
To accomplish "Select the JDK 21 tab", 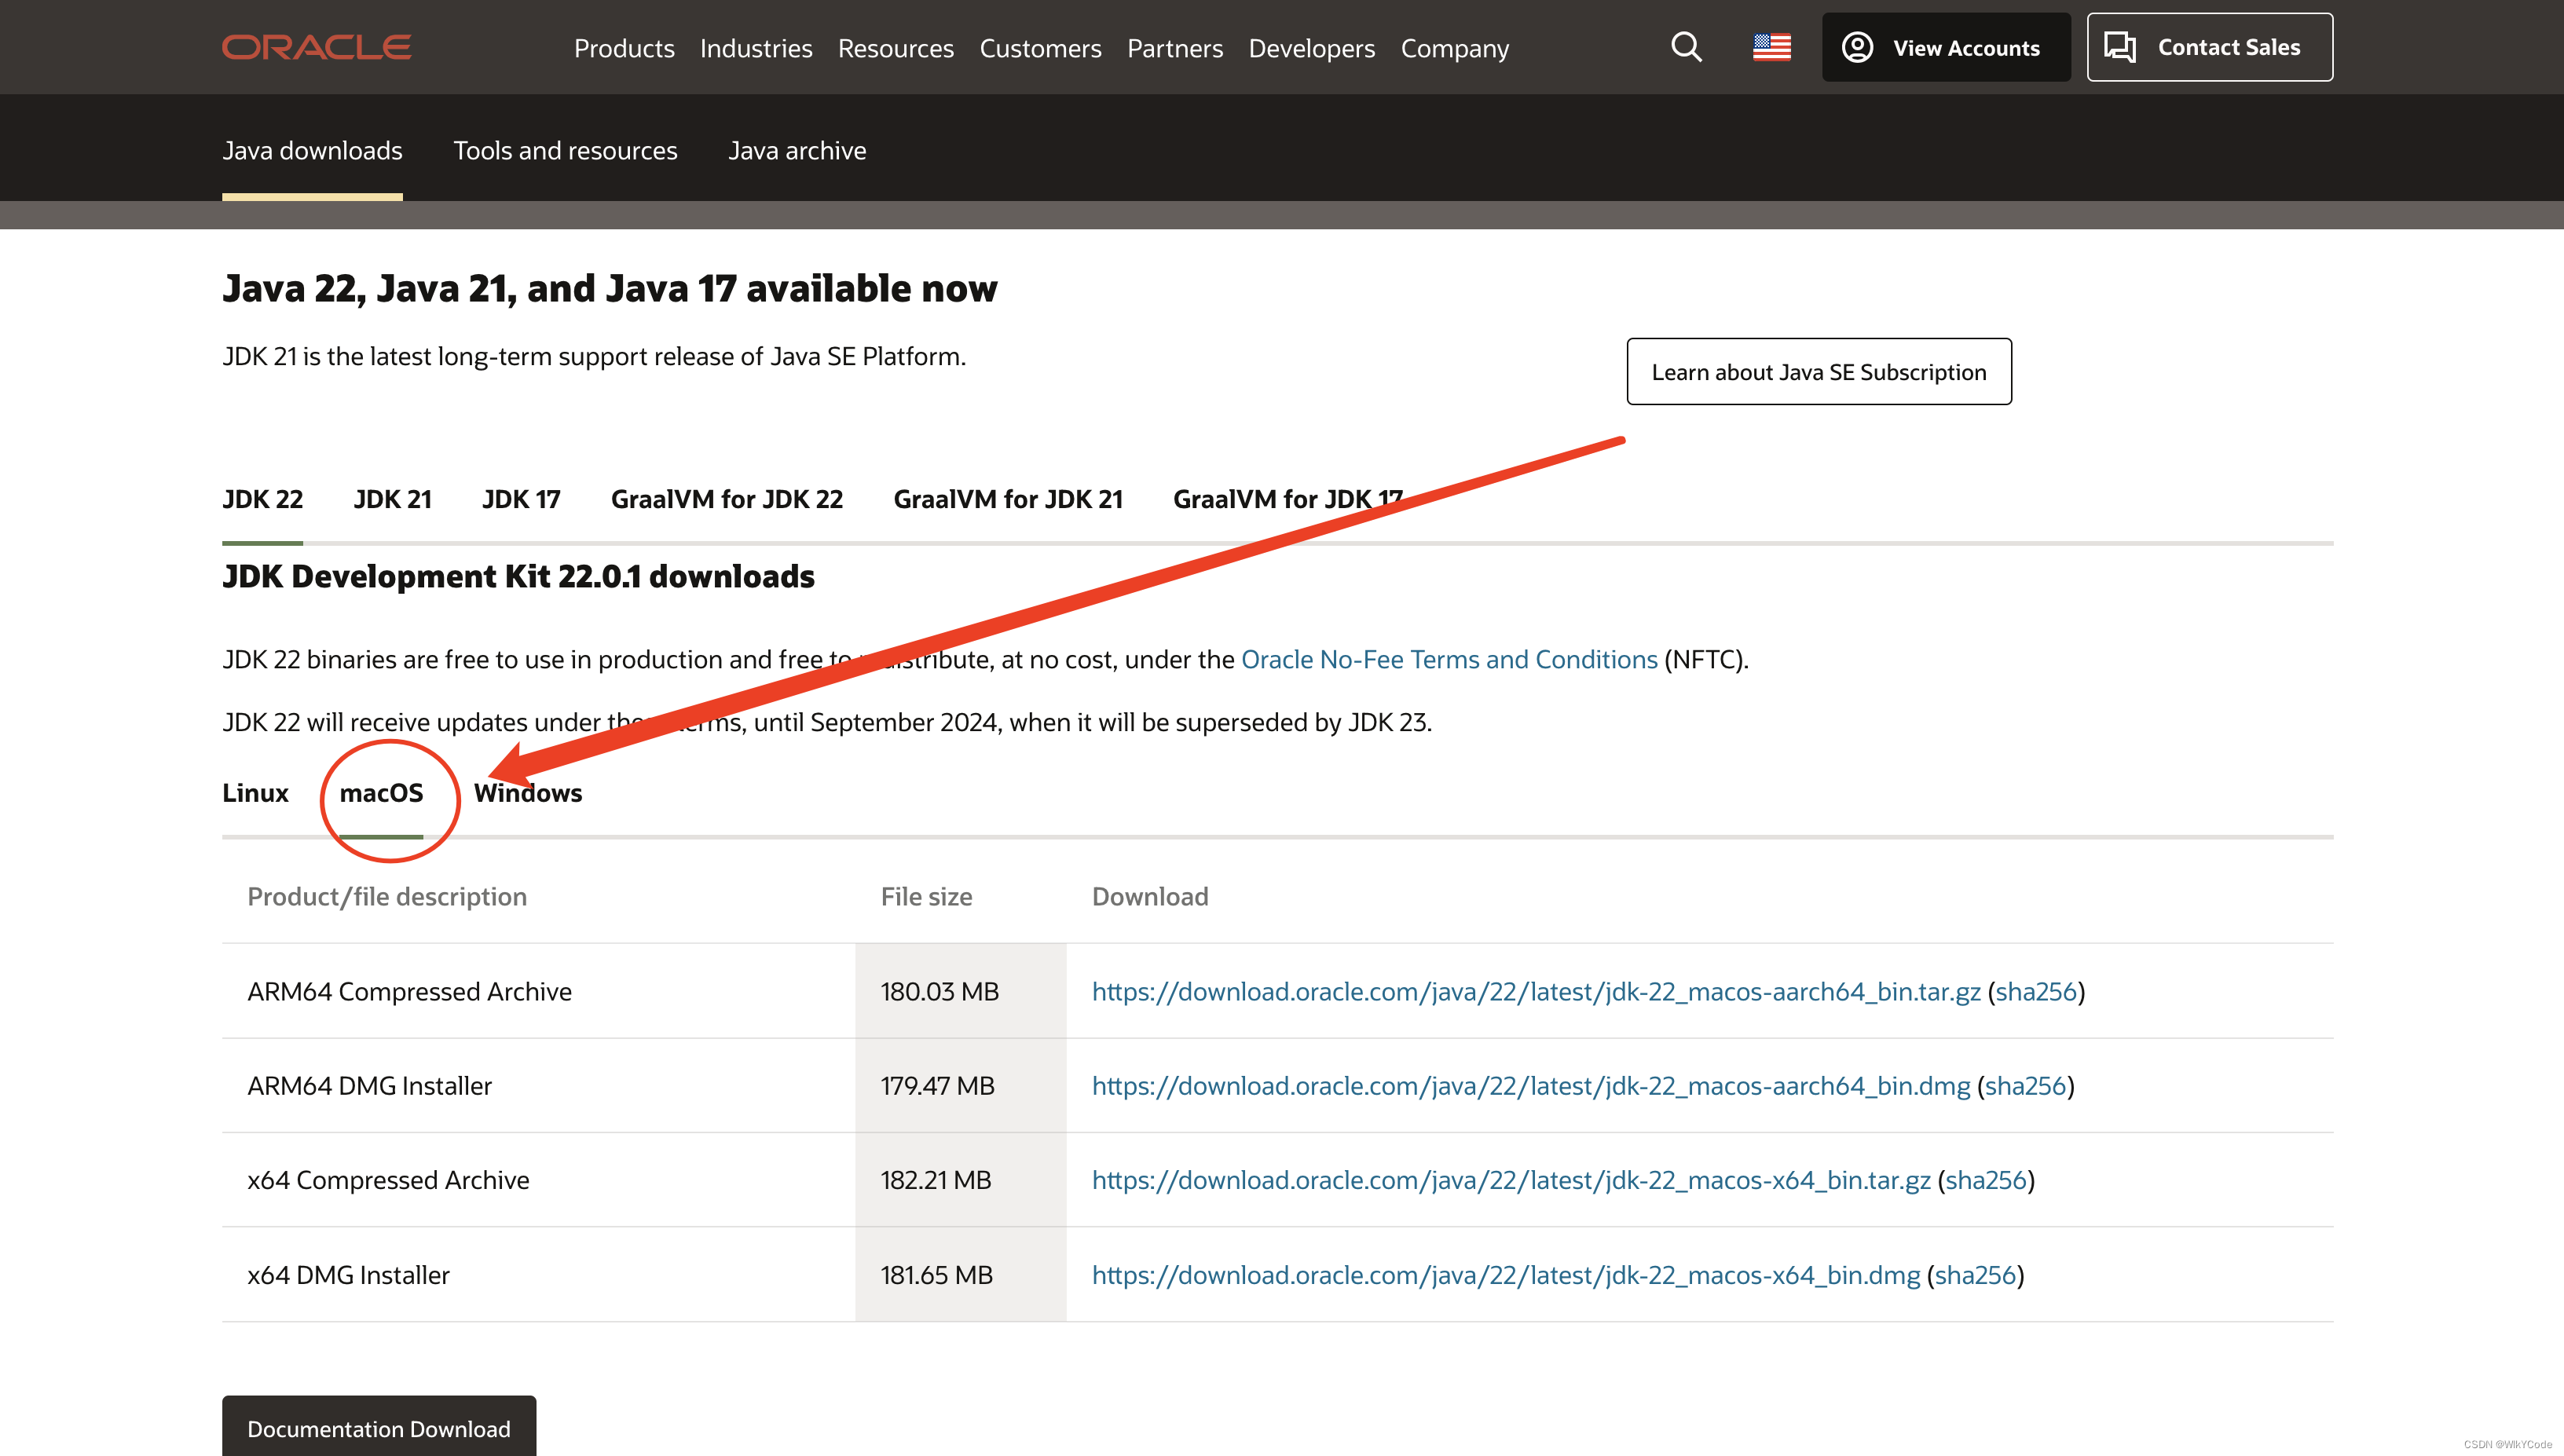I will click(x=392, y=499).
